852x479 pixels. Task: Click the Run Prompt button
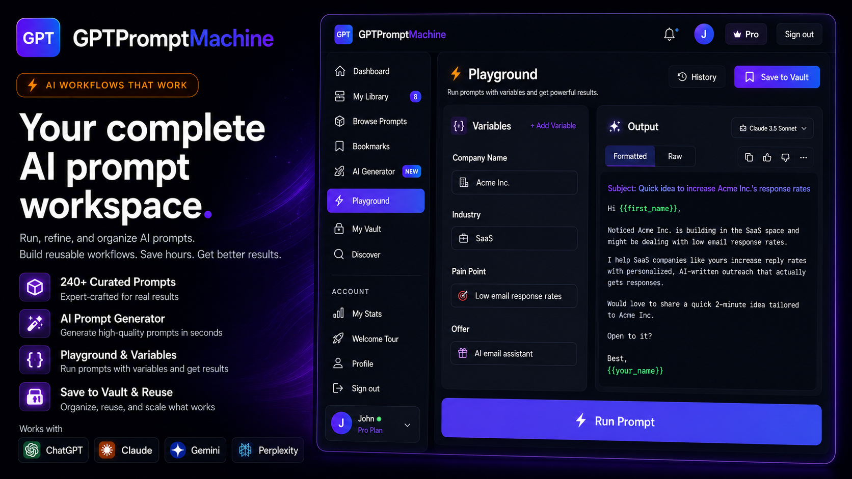pyautogui.click(x=631, y=421)
